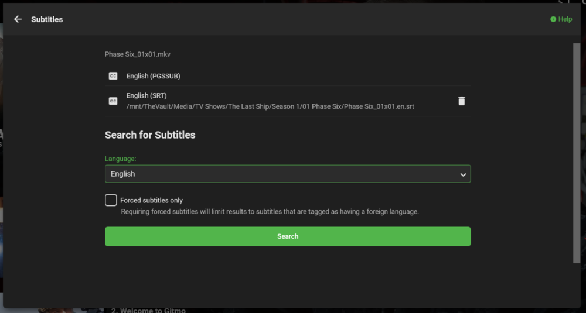Click the 'Language:' field label

pos(121,159)
